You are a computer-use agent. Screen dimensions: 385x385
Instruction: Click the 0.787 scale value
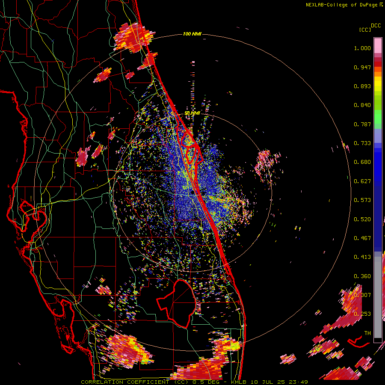click(362, 124)
